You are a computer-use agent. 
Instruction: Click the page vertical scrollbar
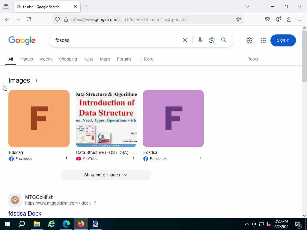click(x=304, y=56)
